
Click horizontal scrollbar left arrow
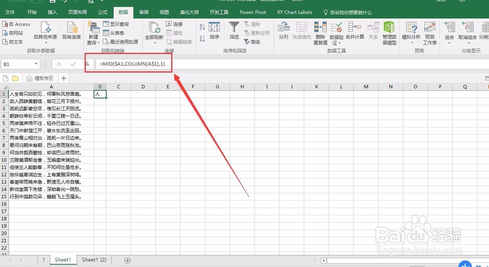click(324, 261)
